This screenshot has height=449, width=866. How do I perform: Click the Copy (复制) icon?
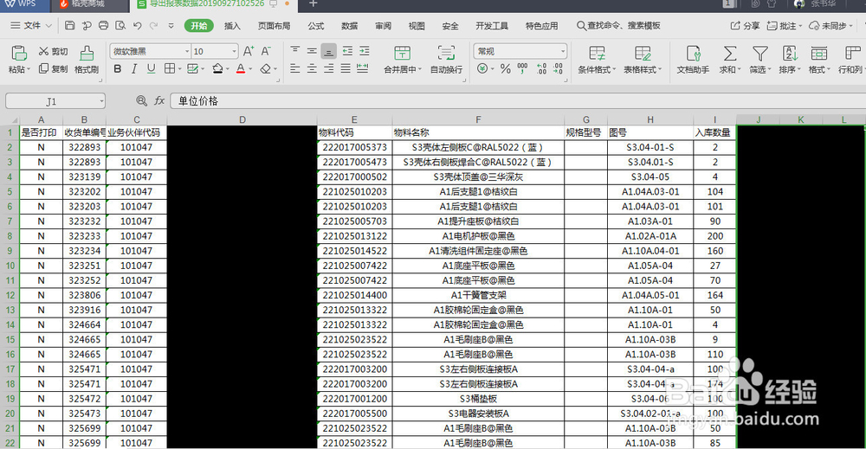point(43,68)
